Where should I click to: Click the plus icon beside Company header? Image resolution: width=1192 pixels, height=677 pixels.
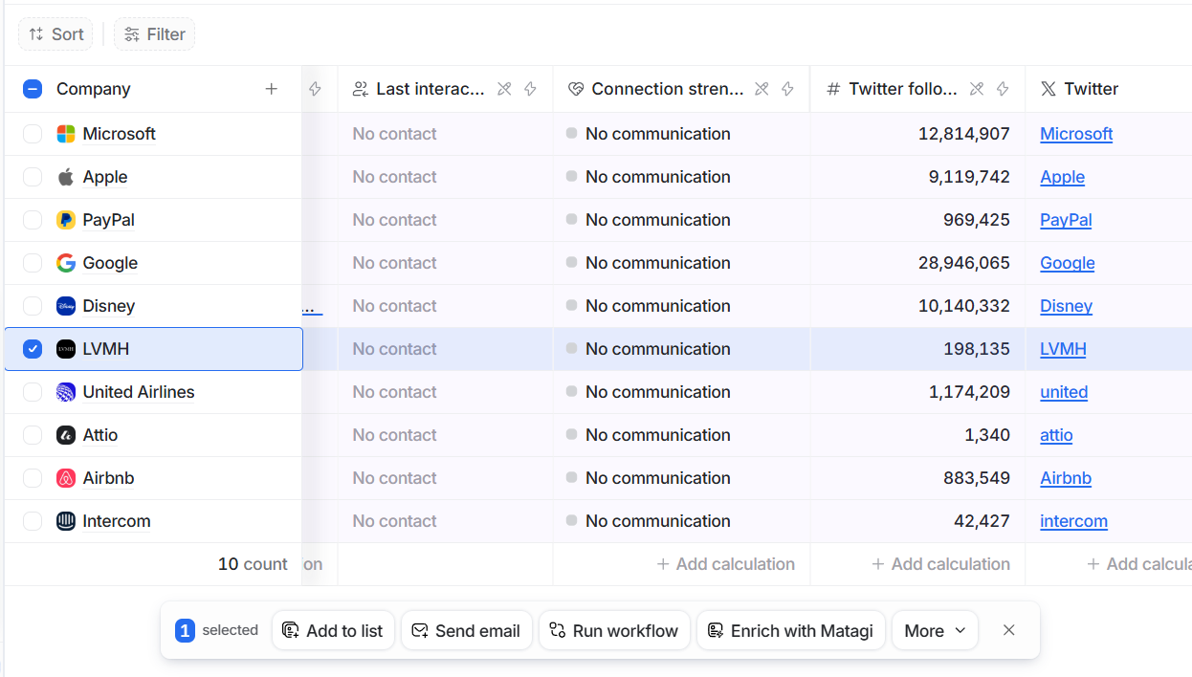[272, 89]
